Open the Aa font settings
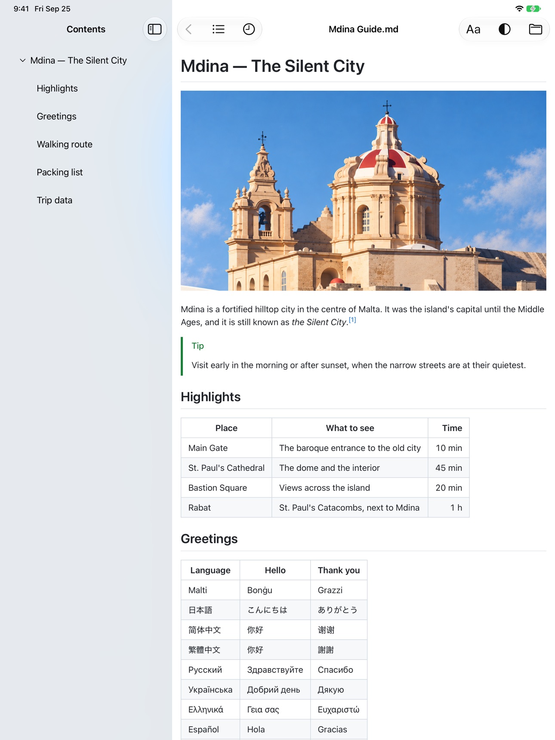The height and width of the screenshot is (740, 555). click(x=473, y=29)
